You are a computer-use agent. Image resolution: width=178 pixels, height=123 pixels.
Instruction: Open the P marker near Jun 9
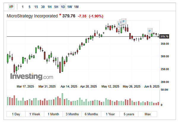150,31
